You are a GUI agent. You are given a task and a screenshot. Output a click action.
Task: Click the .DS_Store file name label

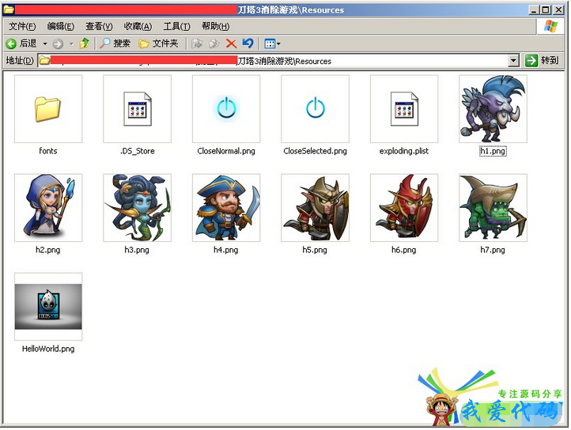tap(138, 151)
